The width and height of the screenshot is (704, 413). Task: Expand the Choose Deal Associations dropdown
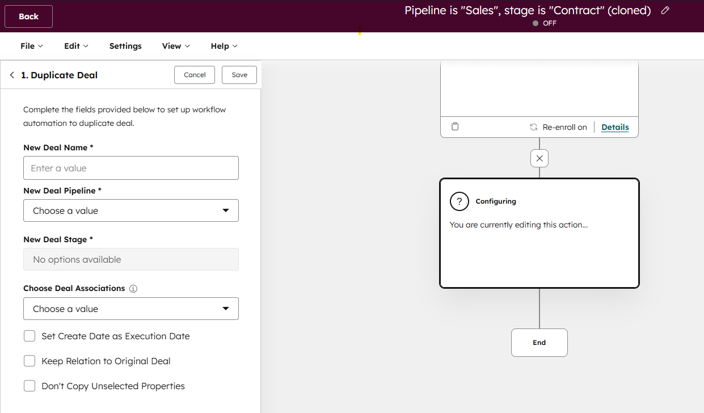click(x=131, y=309)
